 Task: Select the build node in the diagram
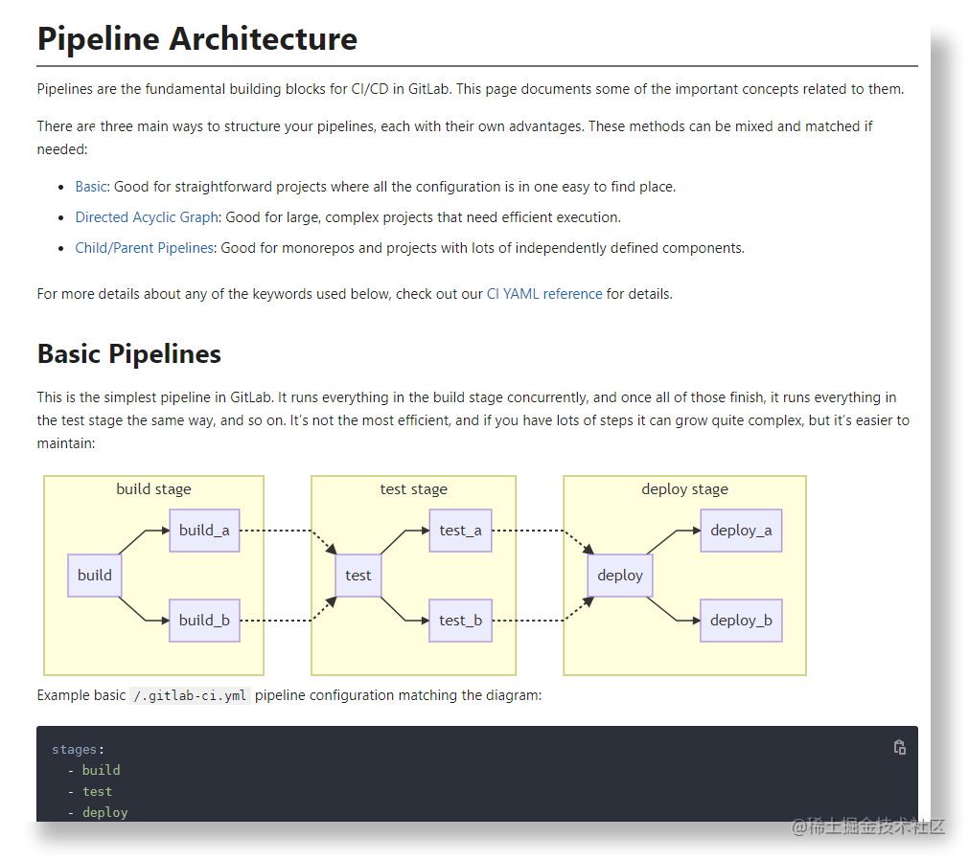[95, 576]
